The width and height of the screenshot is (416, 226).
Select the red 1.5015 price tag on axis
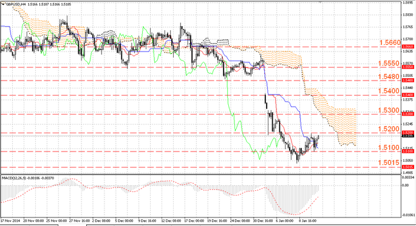[408, 167]
